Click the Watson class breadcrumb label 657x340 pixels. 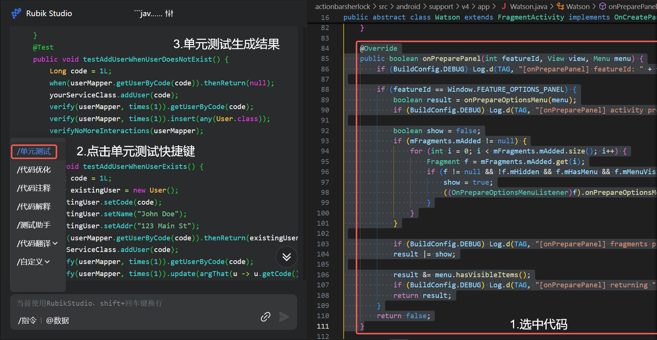578,6
